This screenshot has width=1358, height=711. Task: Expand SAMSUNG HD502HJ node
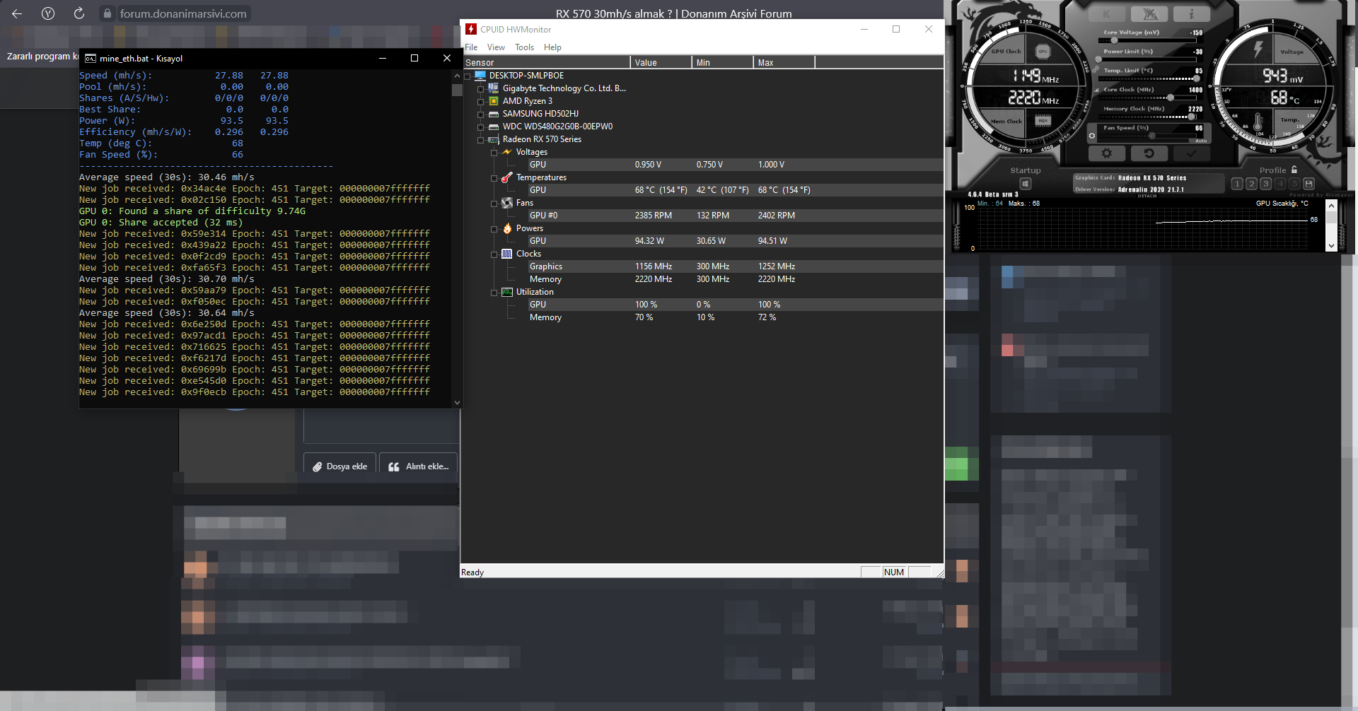point(480,114)
